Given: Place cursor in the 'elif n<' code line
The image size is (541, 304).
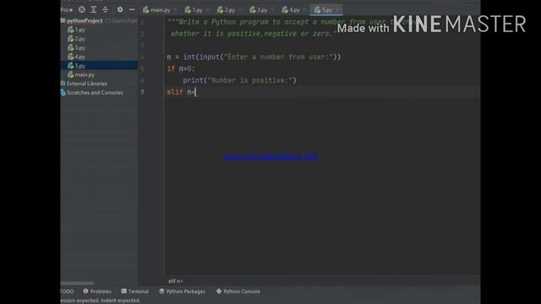Looking at the screenshot, I should tap(182, 92).
